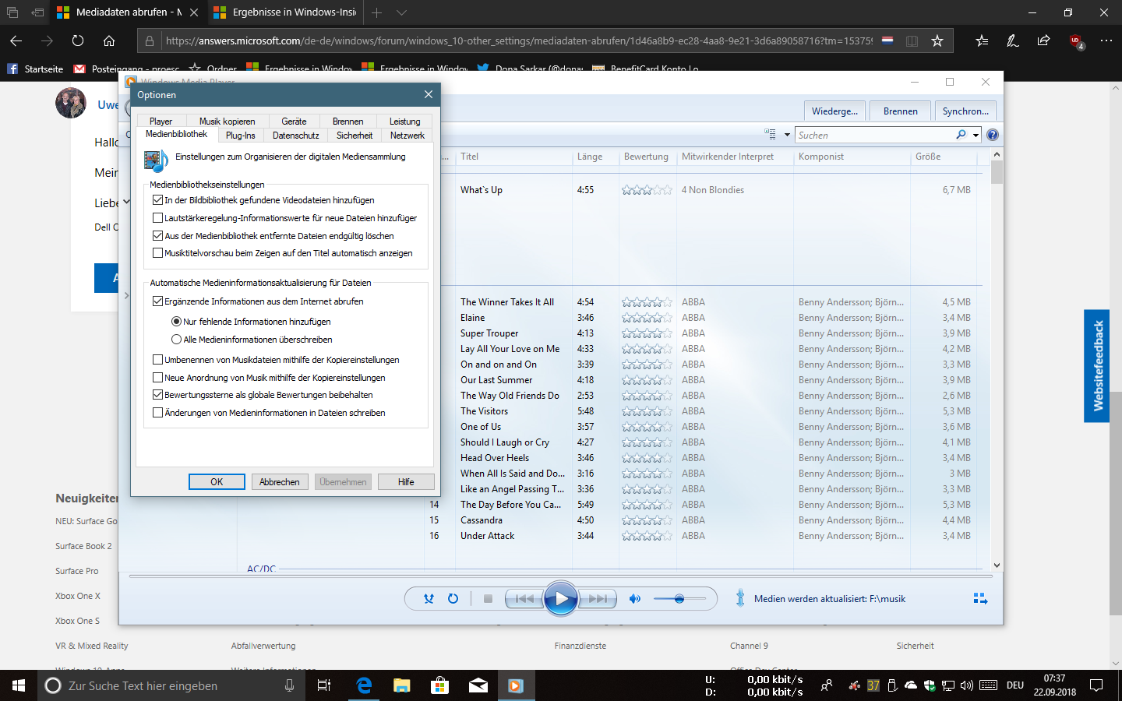Add web notes pen icon
1122x701 pixels.
1013,41
